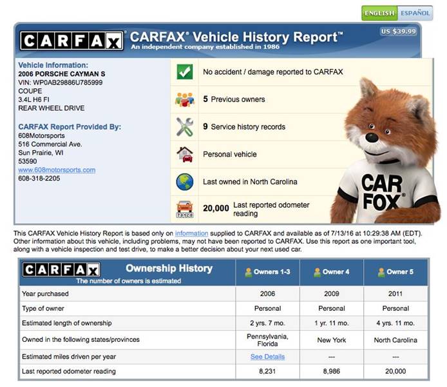Screen dimensions: 447x387
Task: Select '20,000' in the last reported odometer reading summary
Action: click(216, 208)
